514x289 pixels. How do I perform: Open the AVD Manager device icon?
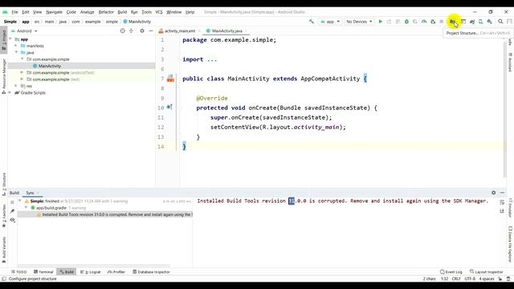pyautogui.click(x=480, y=22)
